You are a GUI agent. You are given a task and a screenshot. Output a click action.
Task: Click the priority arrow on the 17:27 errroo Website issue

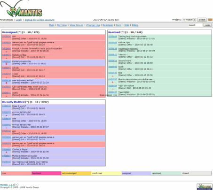7,128
